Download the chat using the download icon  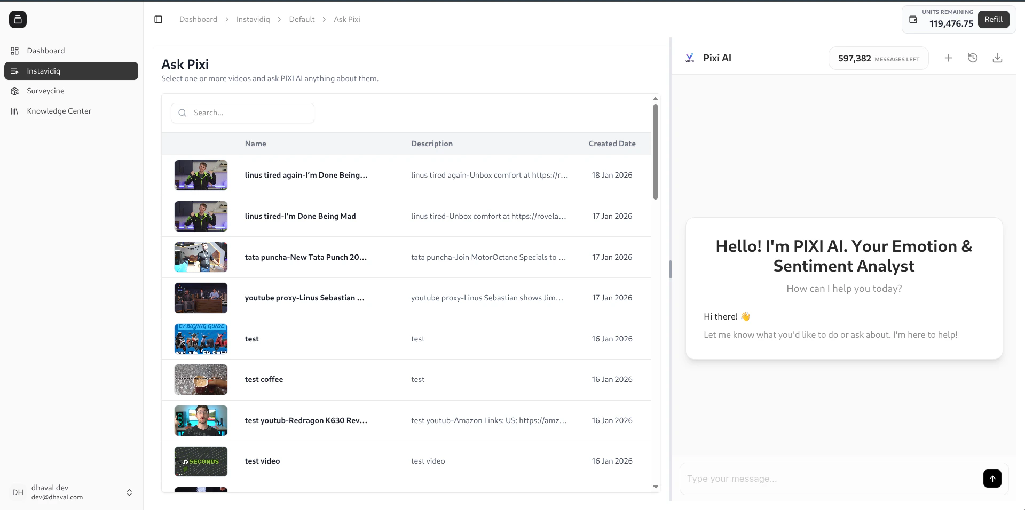tap(997, 58)
